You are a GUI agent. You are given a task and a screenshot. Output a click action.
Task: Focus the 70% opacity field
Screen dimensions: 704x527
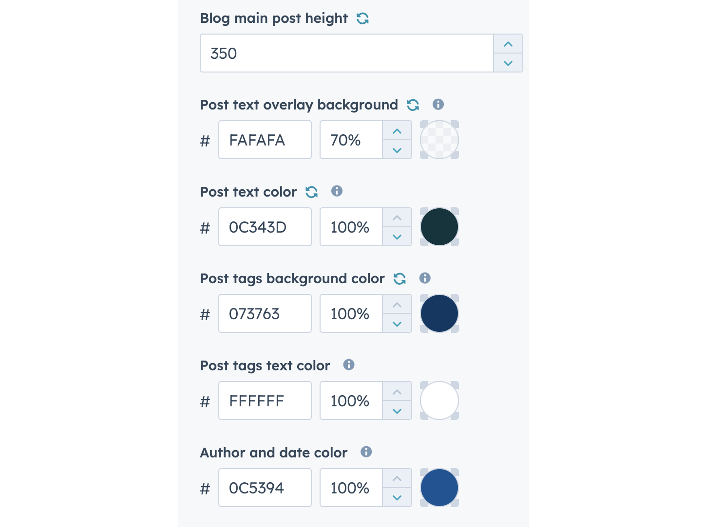click(350, 140)
